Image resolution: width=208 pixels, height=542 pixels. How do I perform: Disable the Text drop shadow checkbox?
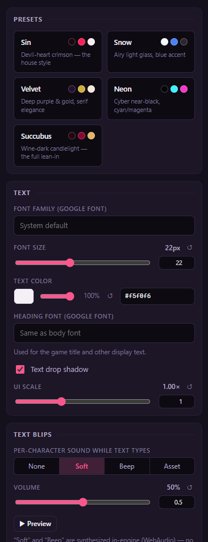pos(20,370)
